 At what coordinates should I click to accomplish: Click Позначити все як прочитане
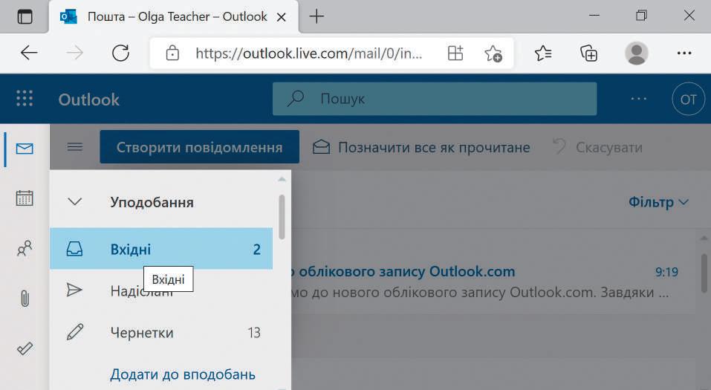click(x=421, y=147)
